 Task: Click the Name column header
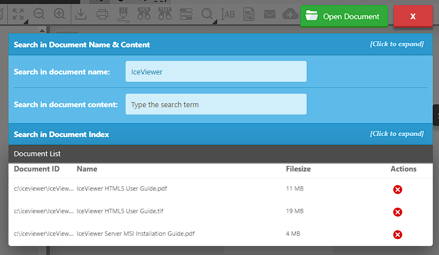[x=87, y=169]
